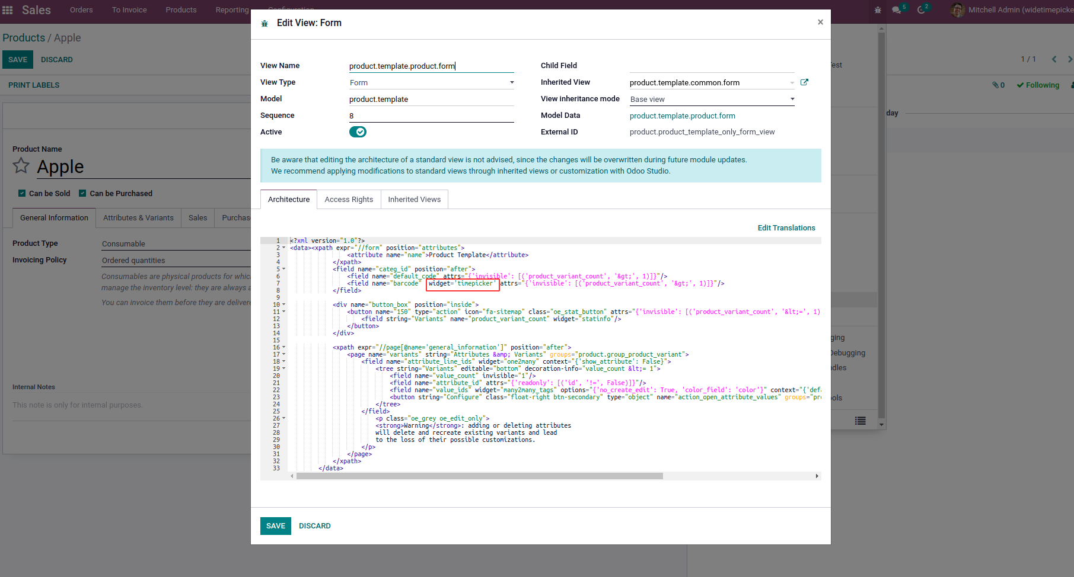
Task: Uncheck the Can be Sold checkbox
Action: click(22, 193)
